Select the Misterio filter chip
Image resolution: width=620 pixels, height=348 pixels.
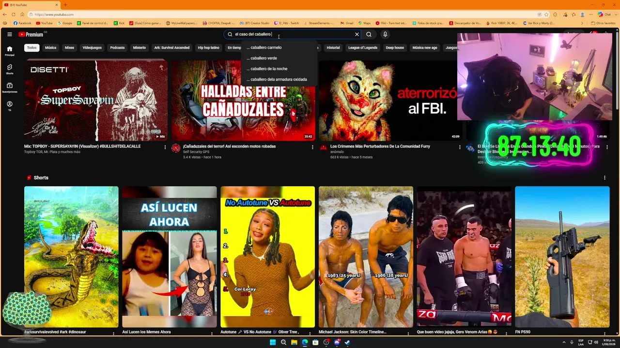pos(139,48)
